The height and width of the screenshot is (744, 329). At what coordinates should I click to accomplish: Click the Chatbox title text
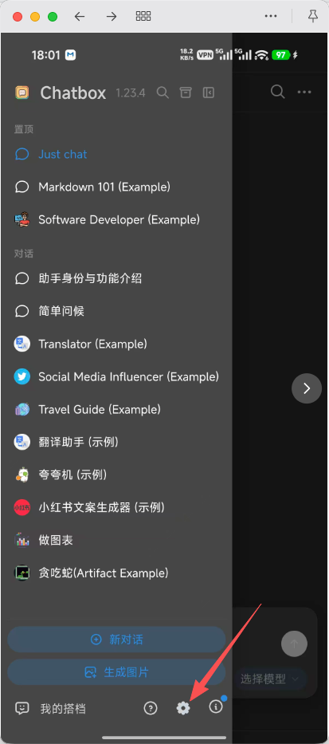[x=73, y=93]
